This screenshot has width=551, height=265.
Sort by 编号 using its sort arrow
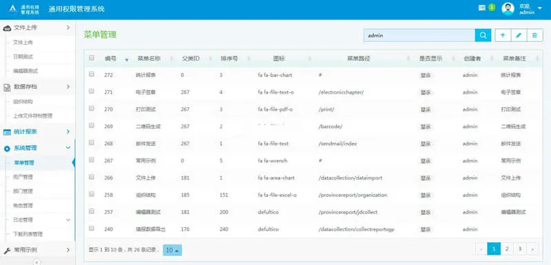(x=127, y=60)
